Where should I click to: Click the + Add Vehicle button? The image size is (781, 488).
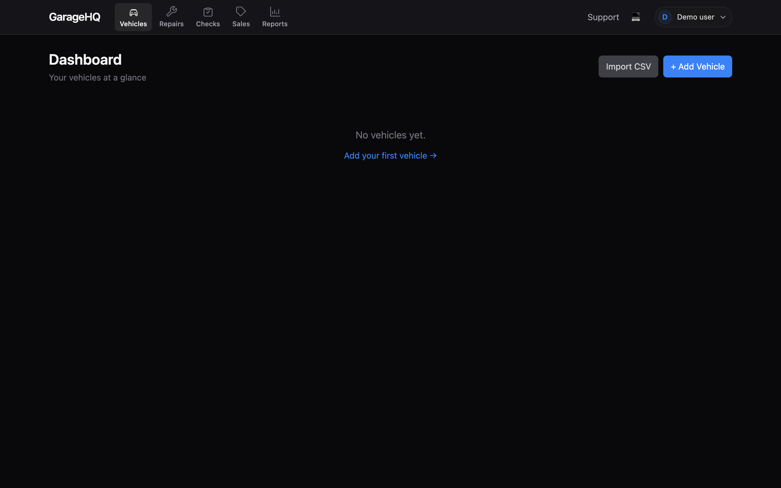click(697, 66)
